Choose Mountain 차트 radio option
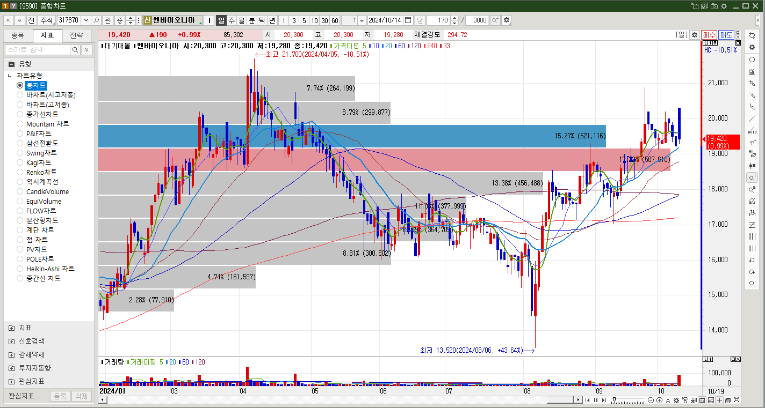Image resolution: width=765 pixels, height=408 pixels. (x=20, y=124)
